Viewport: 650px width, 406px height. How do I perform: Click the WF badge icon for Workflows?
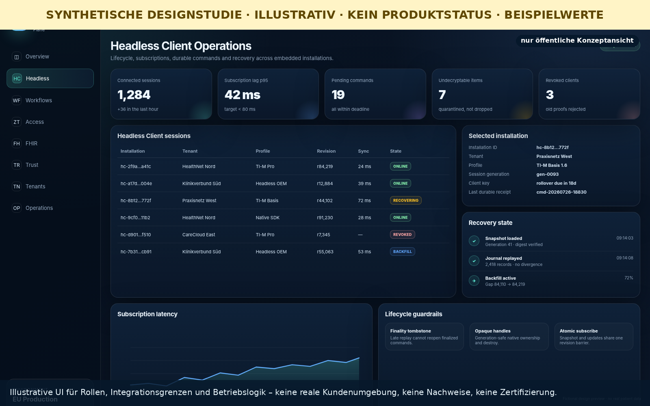click(17, 100)
